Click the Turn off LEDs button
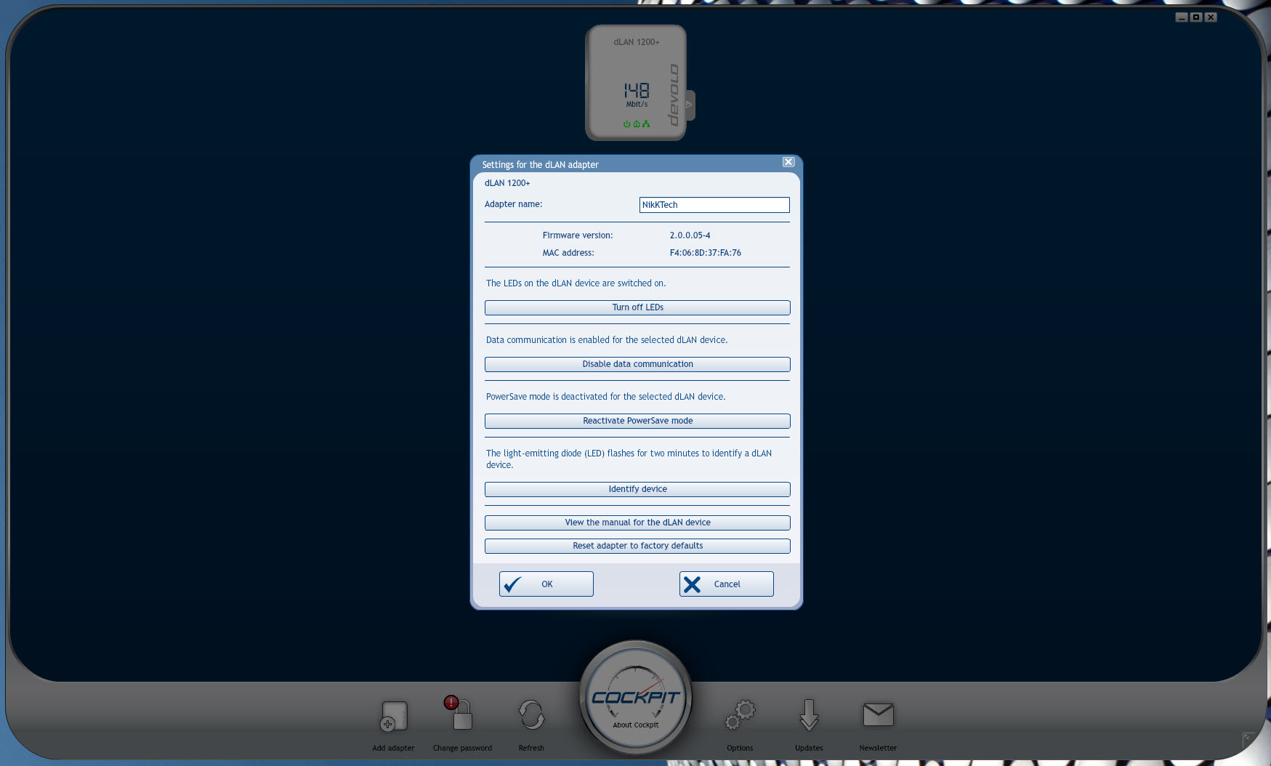Screen dimensions: 1271x766 coord(637,307)
